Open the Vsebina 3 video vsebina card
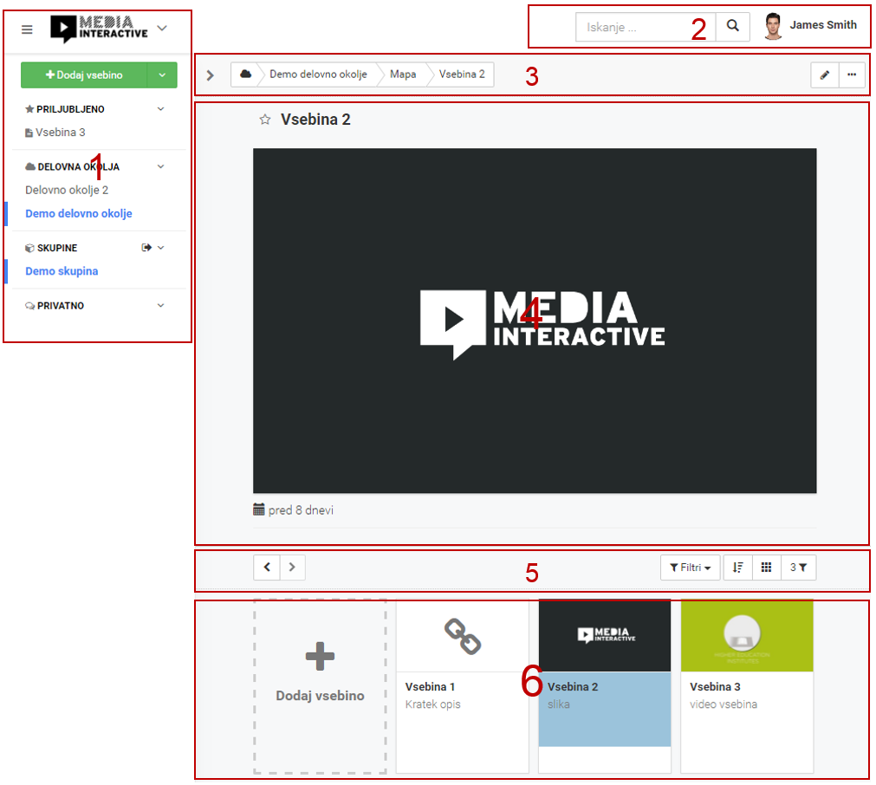 [x=747, y=687]
